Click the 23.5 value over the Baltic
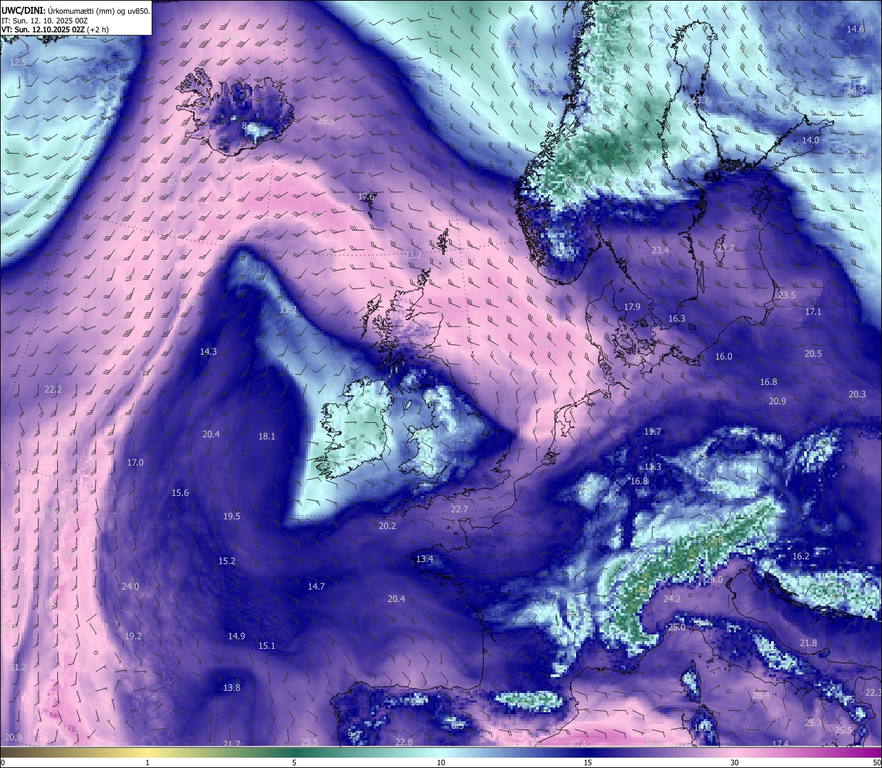 coord(787,295)
